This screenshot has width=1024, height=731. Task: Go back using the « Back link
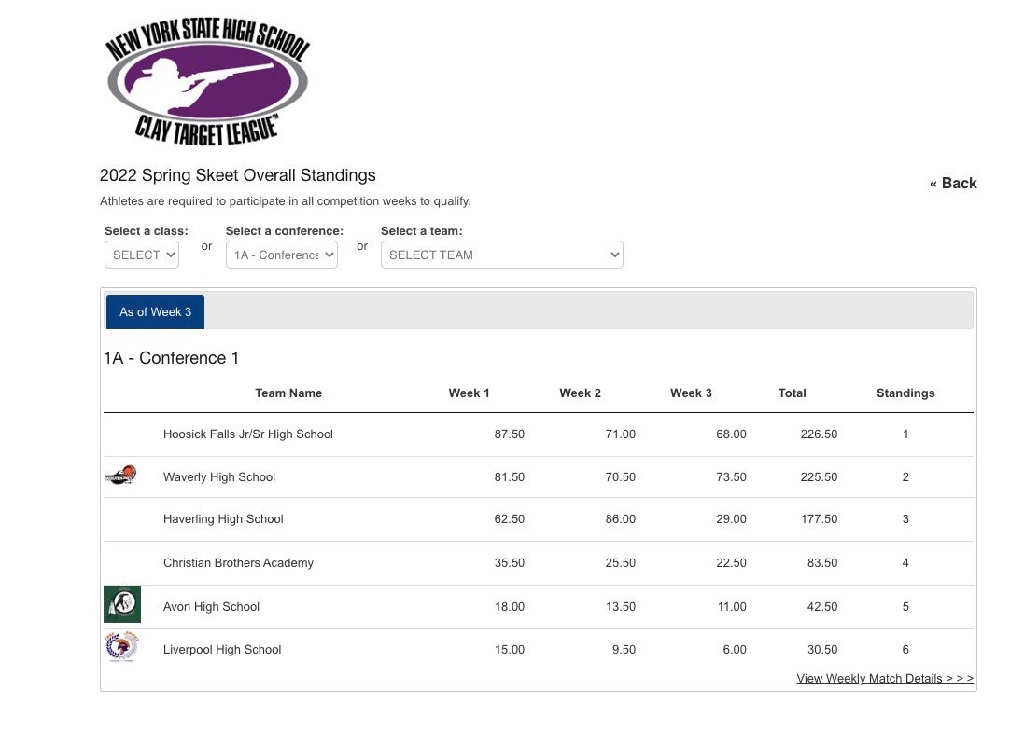(953, 184)
